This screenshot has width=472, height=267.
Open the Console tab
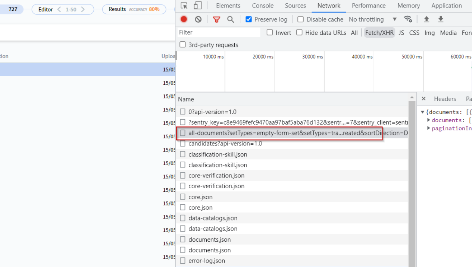click(263, 6)
